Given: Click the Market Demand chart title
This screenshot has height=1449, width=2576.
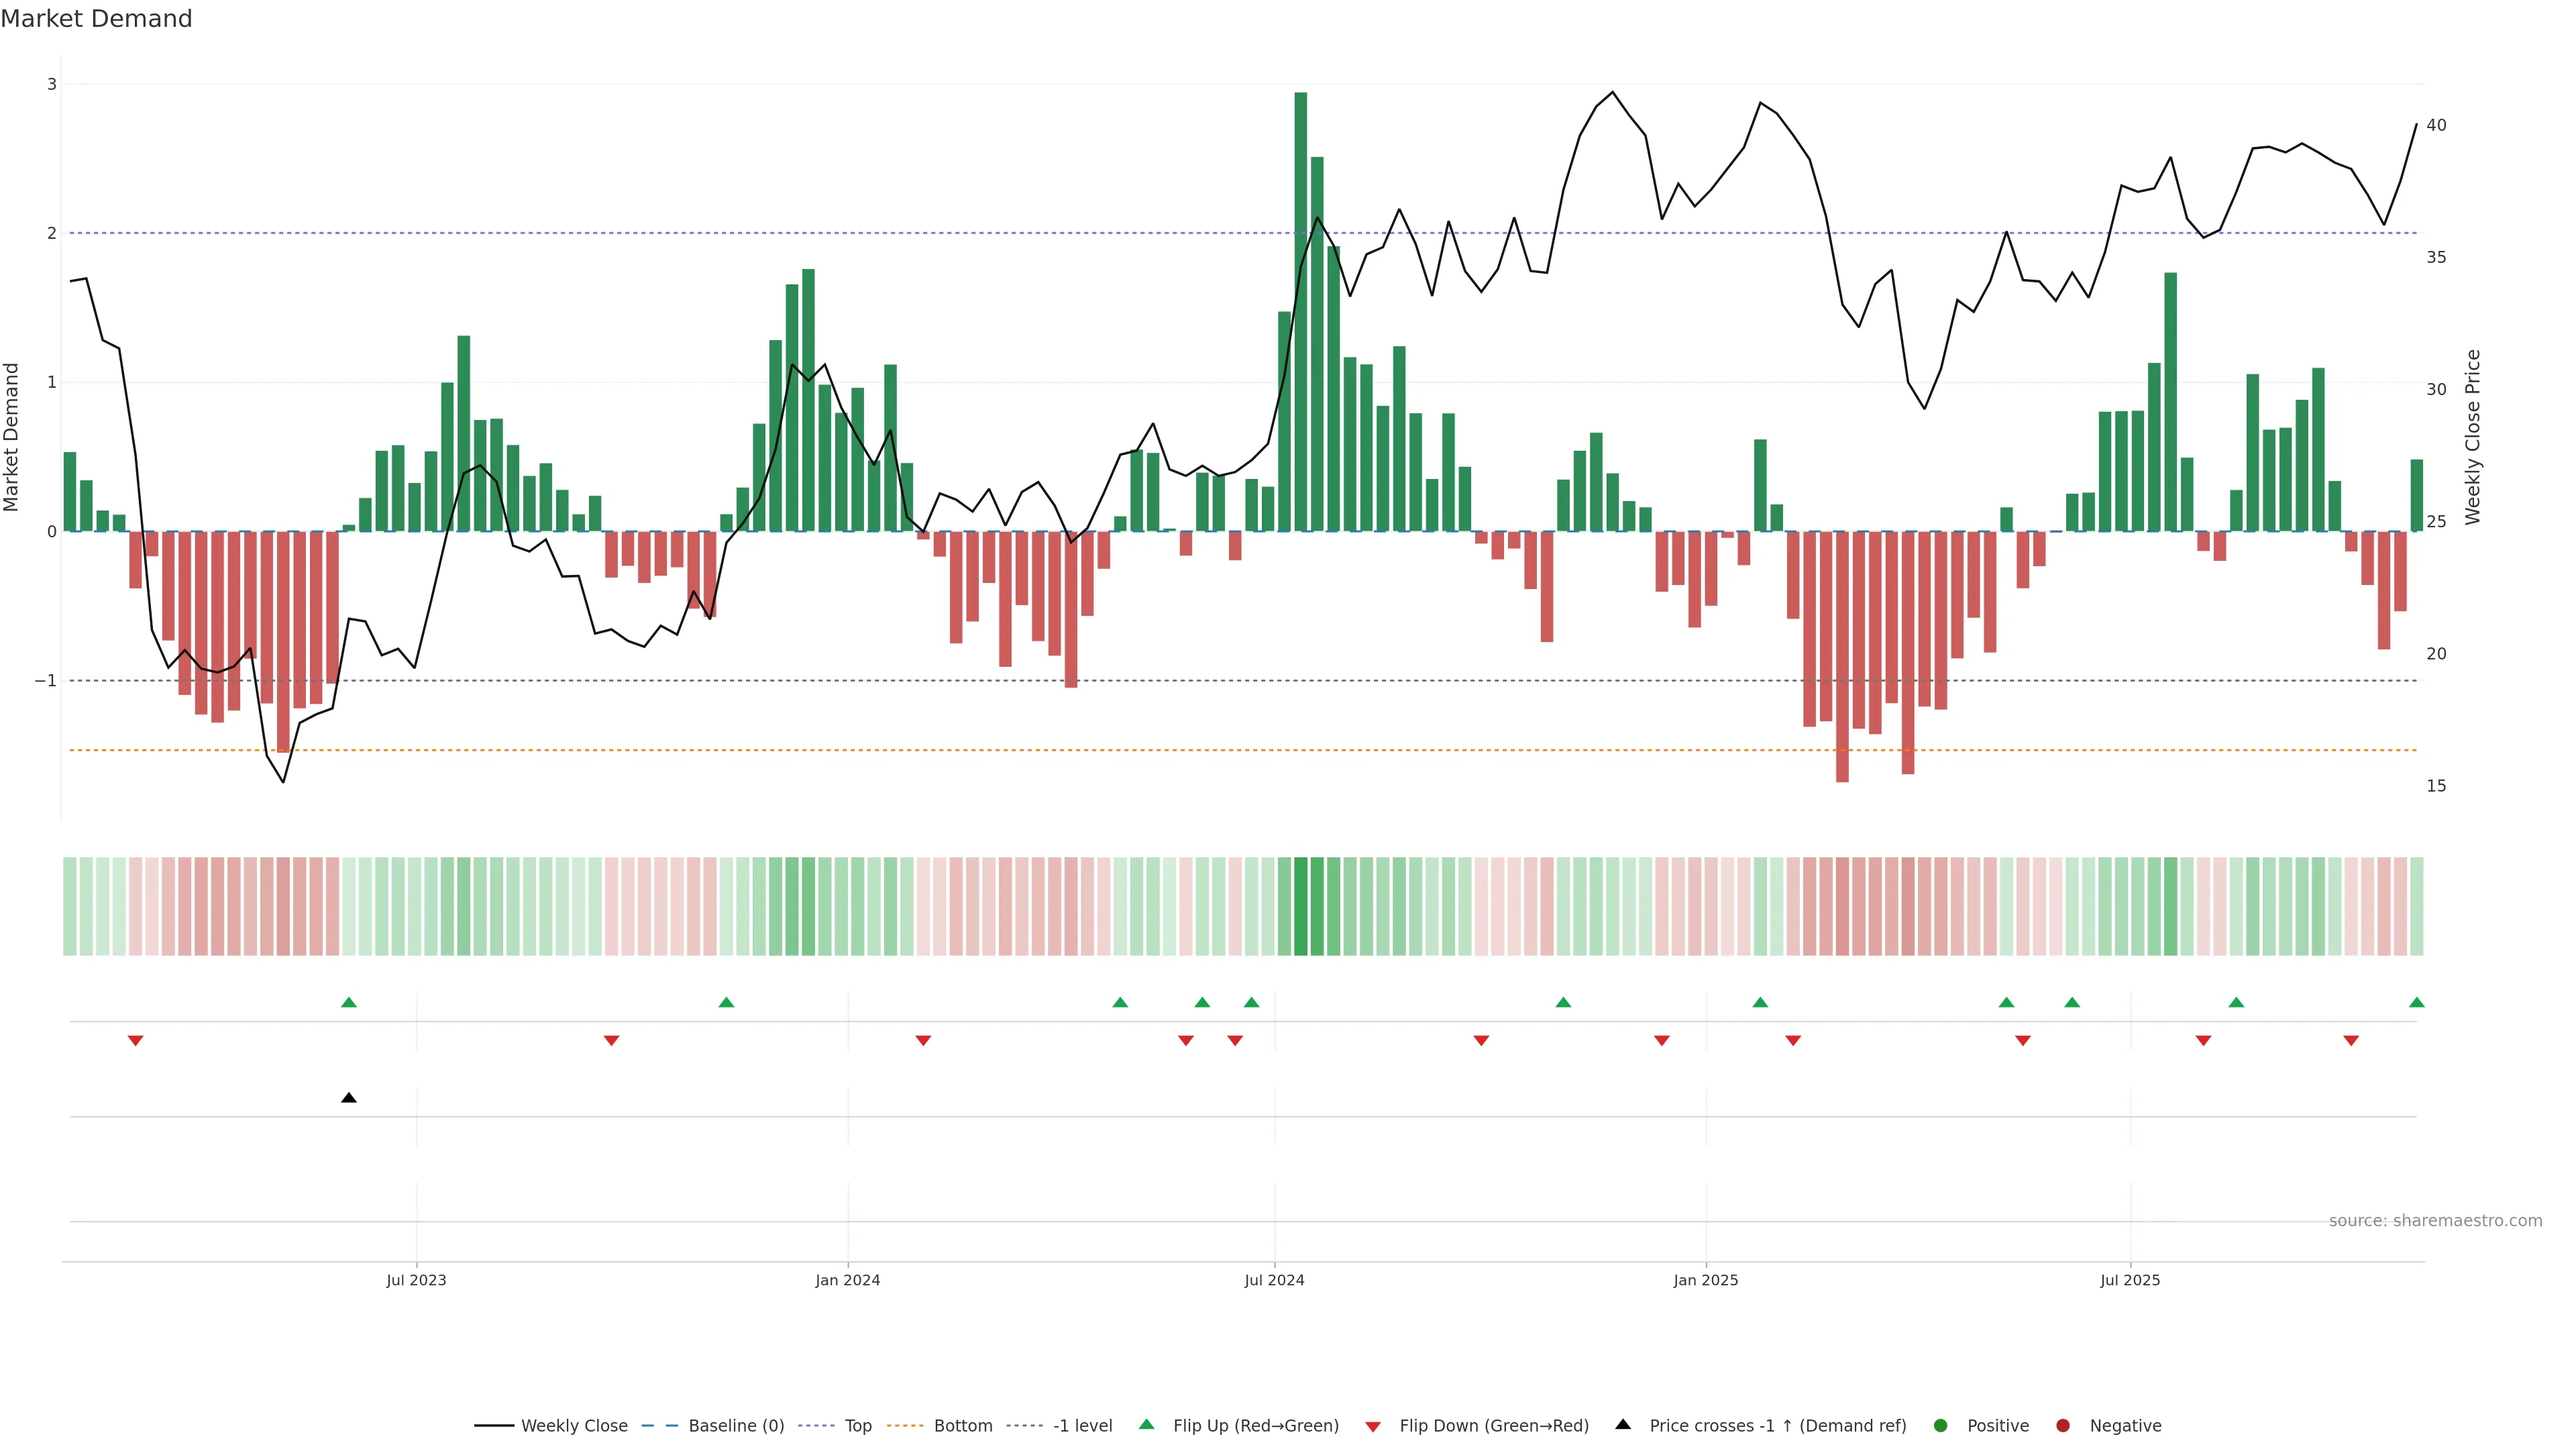Looking at the screenshot, I should pos(96,19).
